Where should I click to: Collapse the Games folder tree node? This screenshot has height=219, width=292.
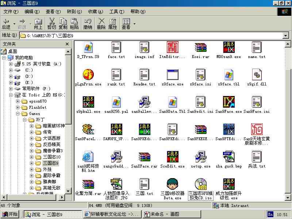point(18,114)
